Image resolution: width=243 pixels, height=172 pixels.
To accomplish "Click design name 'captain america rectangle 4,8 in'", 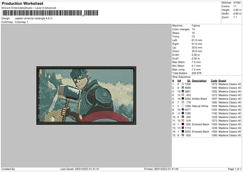I will tap(34, 18).
